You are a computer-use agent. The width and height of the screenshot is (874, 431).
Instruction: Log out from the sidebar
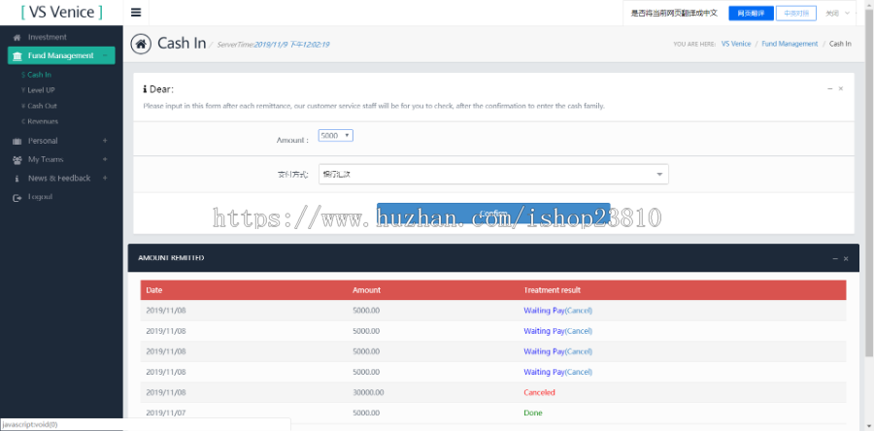tap(40, 196)
